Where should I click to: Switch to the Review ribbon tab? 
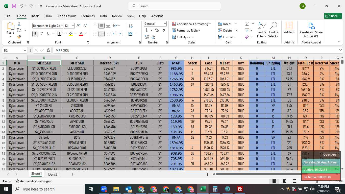click(x=117, y=16)
